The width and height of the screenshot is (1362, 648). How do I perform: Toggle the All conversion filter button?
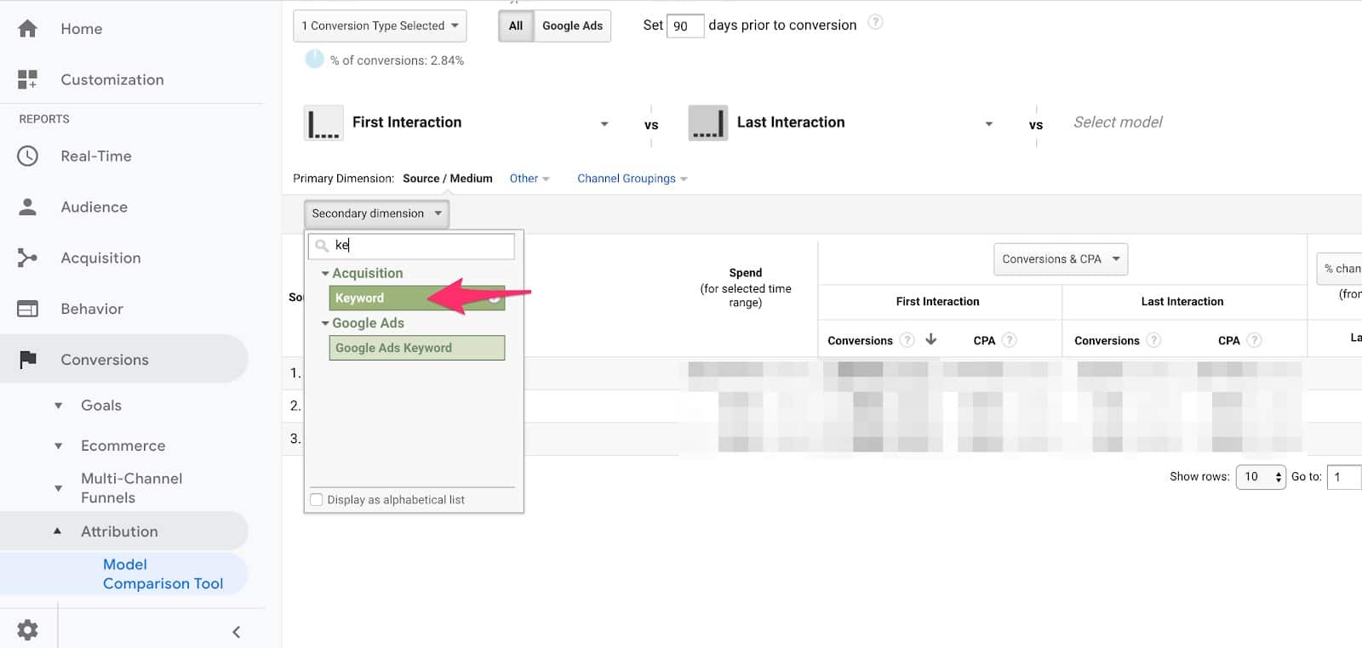coord(516,26)
